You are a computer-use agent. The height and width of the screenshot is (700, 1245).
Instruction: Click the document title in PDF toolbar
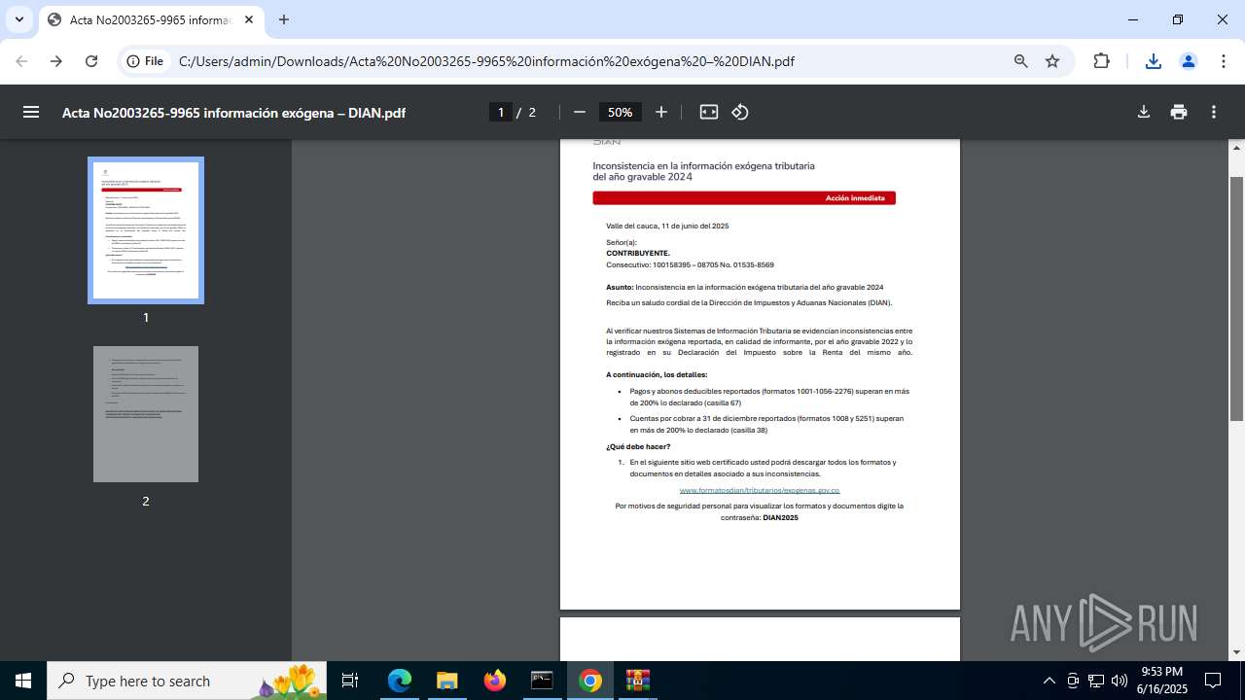pyautogui.click(x=233, y=113)
